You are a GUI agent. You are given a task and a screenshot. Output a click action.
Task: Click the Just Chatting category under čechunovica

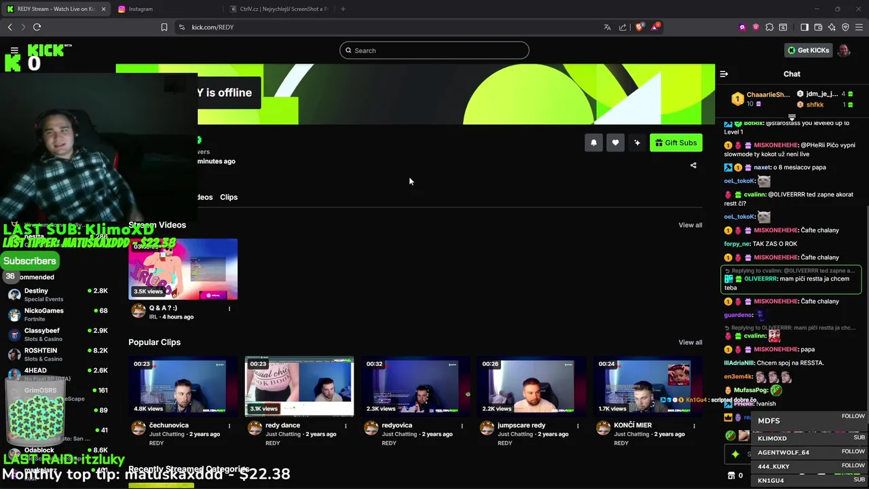point(167,434)
